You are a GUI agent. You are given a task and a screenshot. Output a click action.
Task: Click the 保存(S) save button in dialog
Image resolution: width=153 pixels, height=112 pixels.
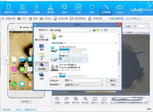point(113,80)
